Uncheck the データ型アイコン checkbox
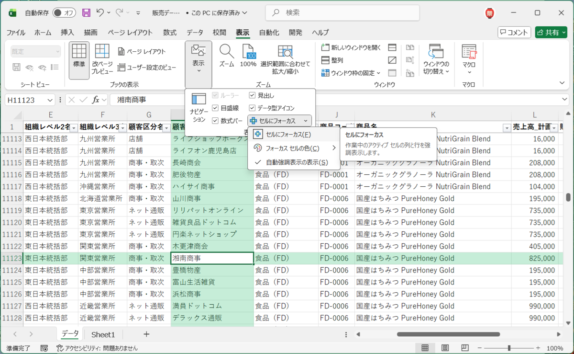The image size is (574, 354). tap(253, 108)
